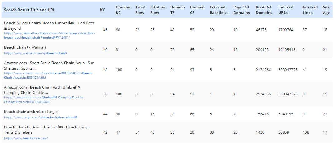
Task: Sort by the KC column header
Action: (x=103, y=10)
